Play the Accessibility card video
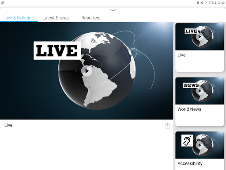The height and width of the screenshot is (170, 226). [x=200, y=145]
